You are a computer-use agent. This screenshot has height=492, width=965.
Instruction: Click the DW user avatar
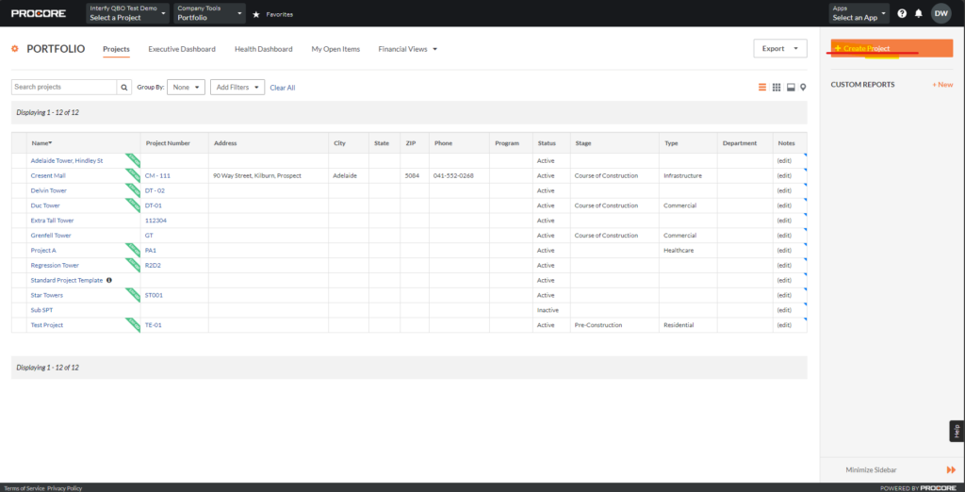(940, 13)
